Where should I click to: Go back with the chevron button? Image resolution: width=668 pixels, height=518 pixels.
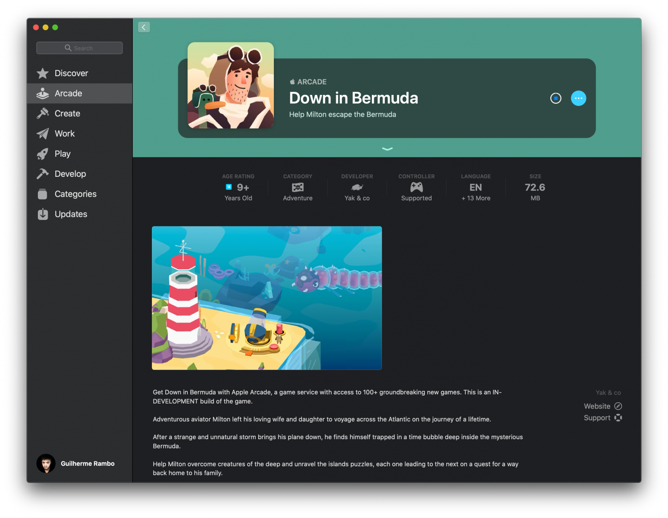click(x=144, y=27)
